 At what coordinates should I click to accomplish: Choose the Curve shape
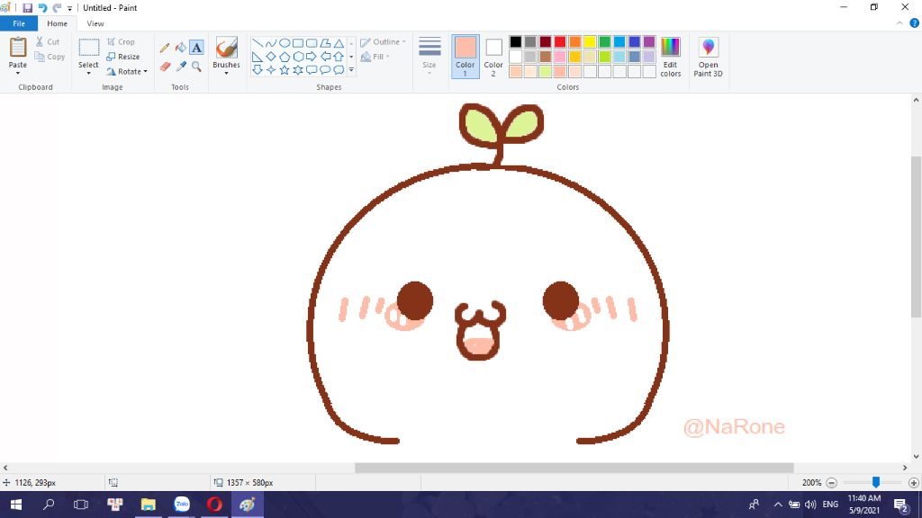click(x=271, y=43)
